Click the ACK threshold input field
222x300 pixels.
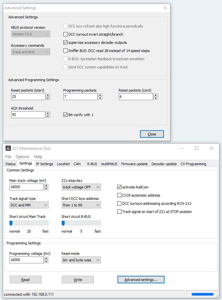(x=28, y=115)
